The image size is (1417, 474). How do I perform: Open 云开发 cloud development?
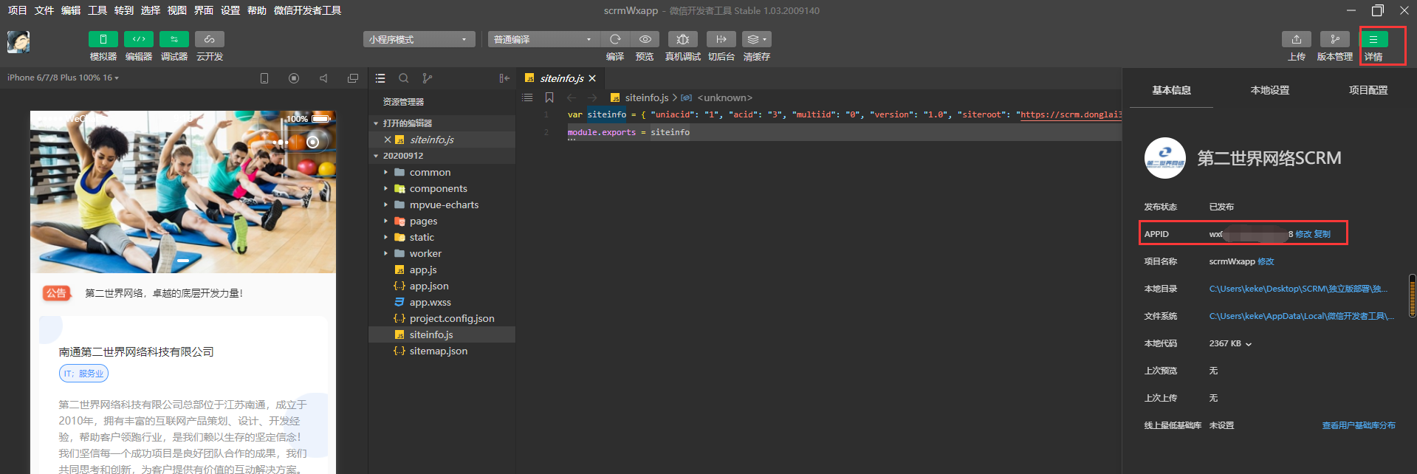pos(210,39)
